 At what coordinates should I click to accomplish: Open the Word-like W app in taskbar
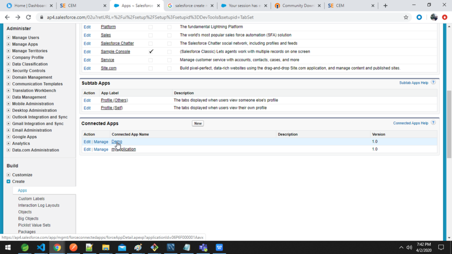click(219, 247)
